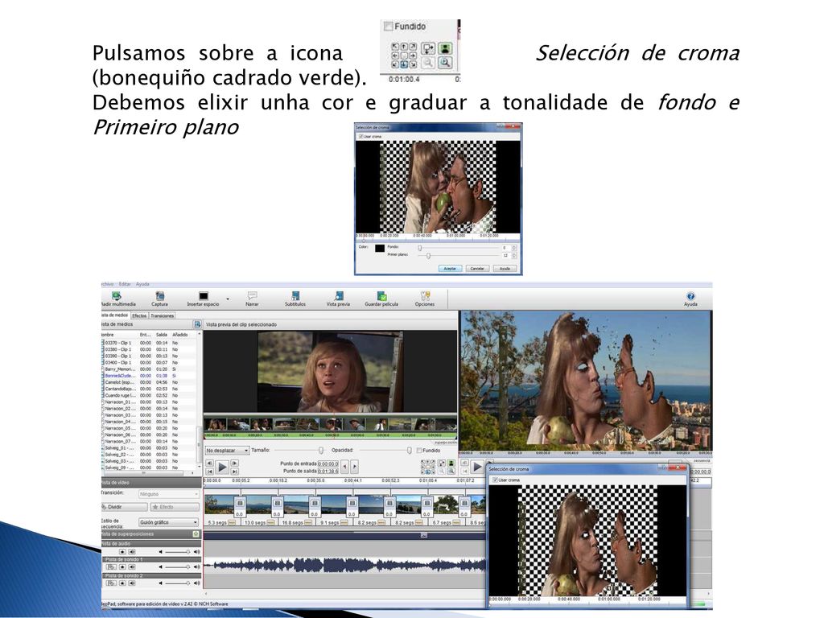
Task: Open Opciones from the toolbar
Action: pos(425,299)
